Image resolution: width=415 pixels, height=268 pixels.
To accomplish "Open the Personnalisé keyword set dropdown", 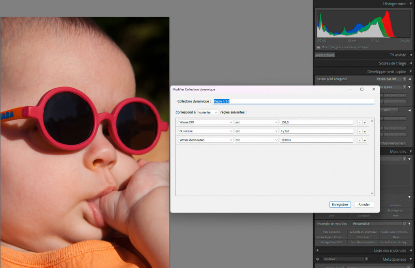I will click(379, 223).
